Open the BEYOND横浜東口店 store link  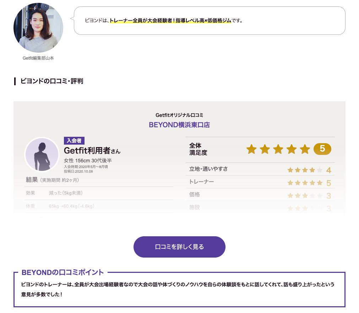(179, 125)
